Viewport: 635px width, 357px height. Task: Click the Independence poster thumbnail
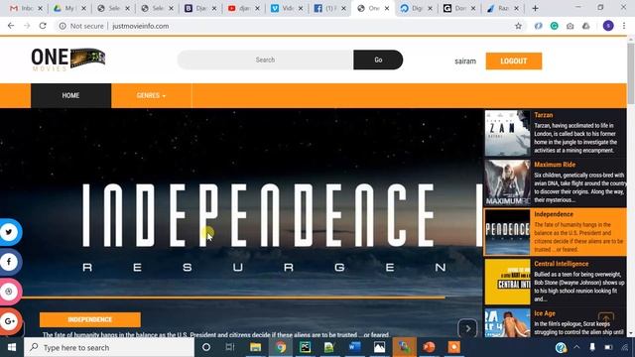tap(507, 232)
